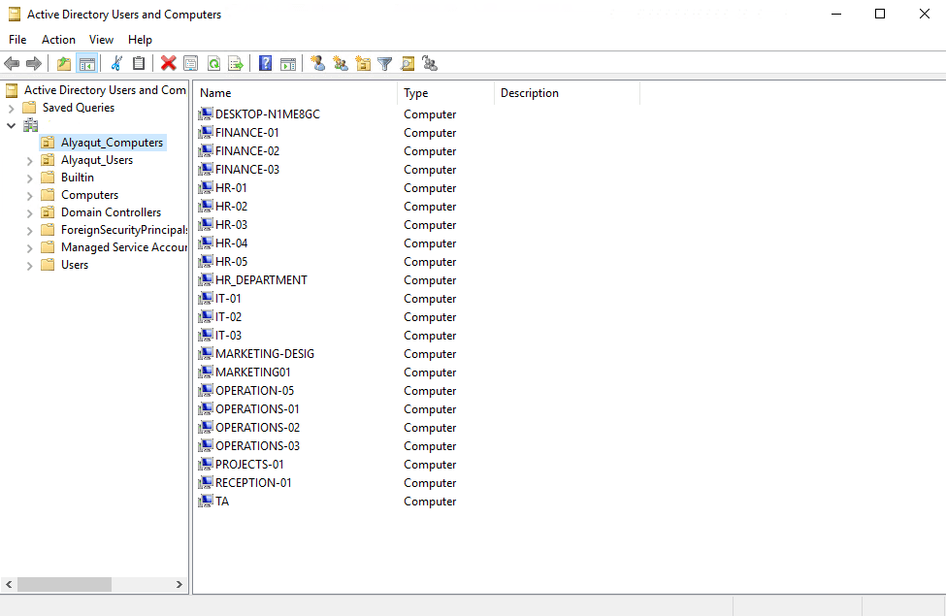Sort by the Description column header
946x616 pixels.
[568, 93]
